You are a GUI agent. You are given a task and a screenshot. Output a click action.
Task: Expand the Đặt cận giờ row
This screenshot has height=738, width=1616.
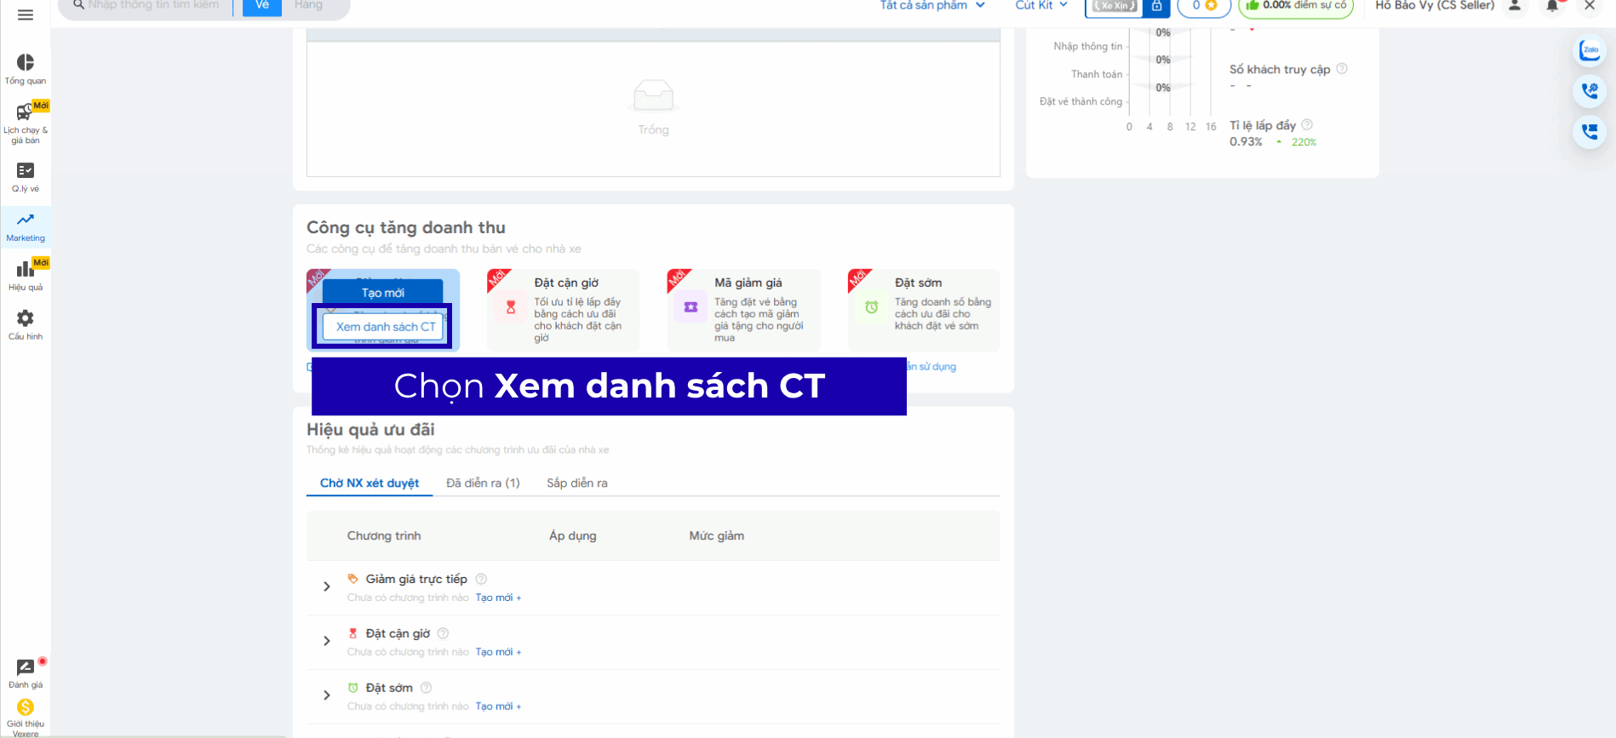327,641
